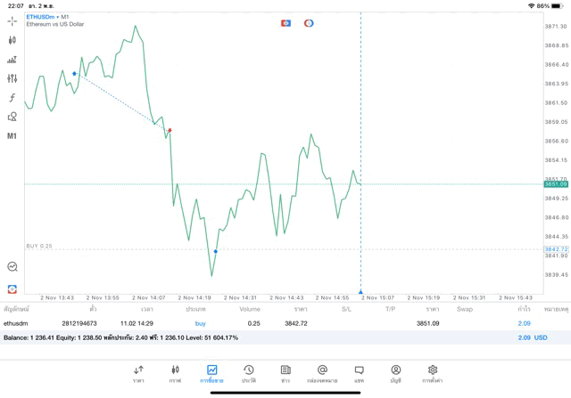Image resolution: width=571 pixels, height=398 pixels.
Task: Open the chart settings sliders icon
Action: click(x=12, y=78)
